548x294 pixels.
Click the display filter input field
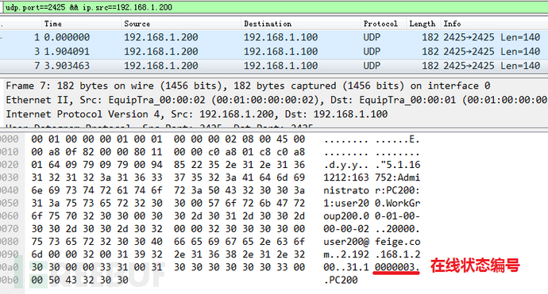(x=275, y=7)
